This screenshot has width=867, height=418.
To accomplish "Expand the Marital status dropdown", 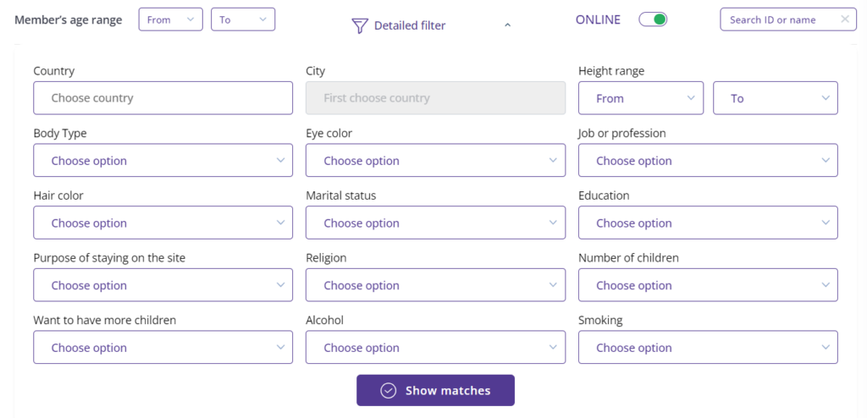I will click(x=435, y=223).
